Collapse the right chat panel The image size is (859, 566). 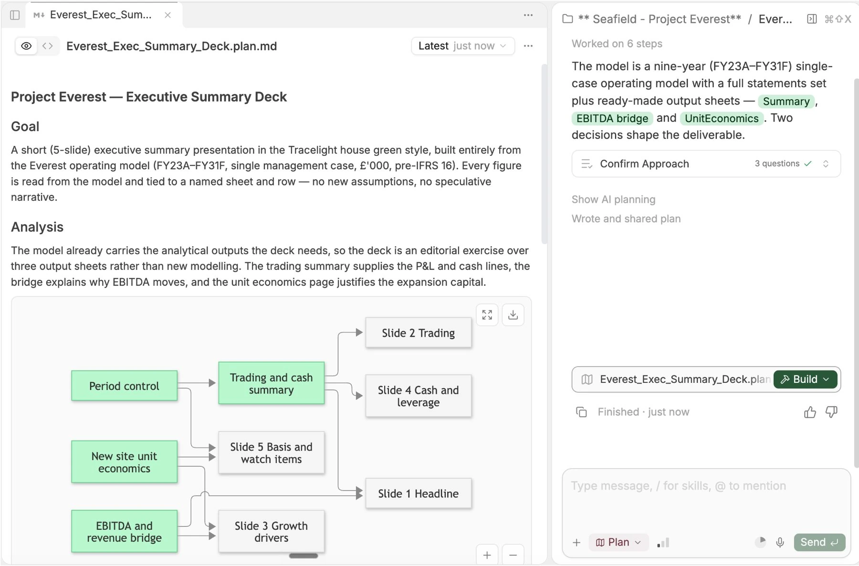pyautogui.click(x=812, y=19)
